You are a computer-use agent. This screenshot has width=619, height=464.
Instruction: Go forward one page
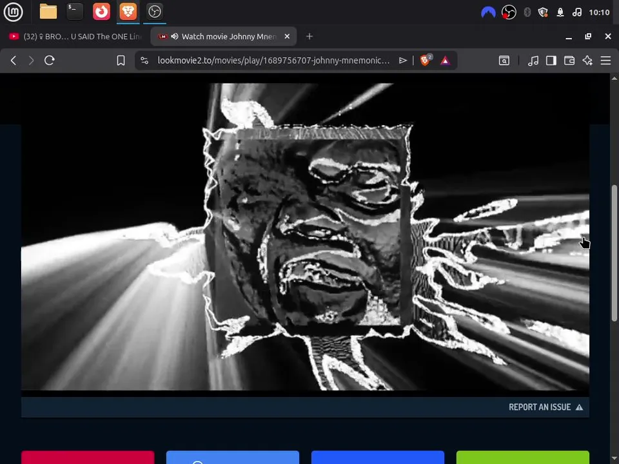point(31,61)
